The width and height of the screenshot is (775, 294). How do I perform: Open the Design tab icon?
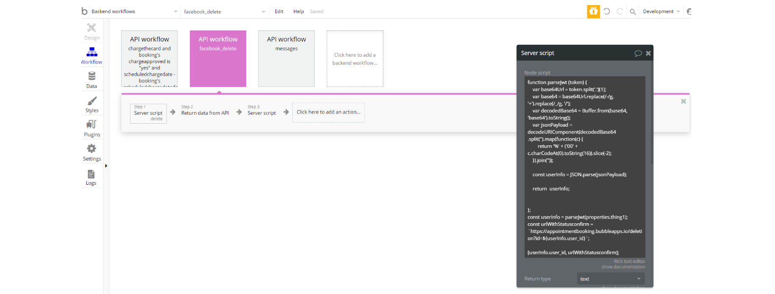point(91,28)
